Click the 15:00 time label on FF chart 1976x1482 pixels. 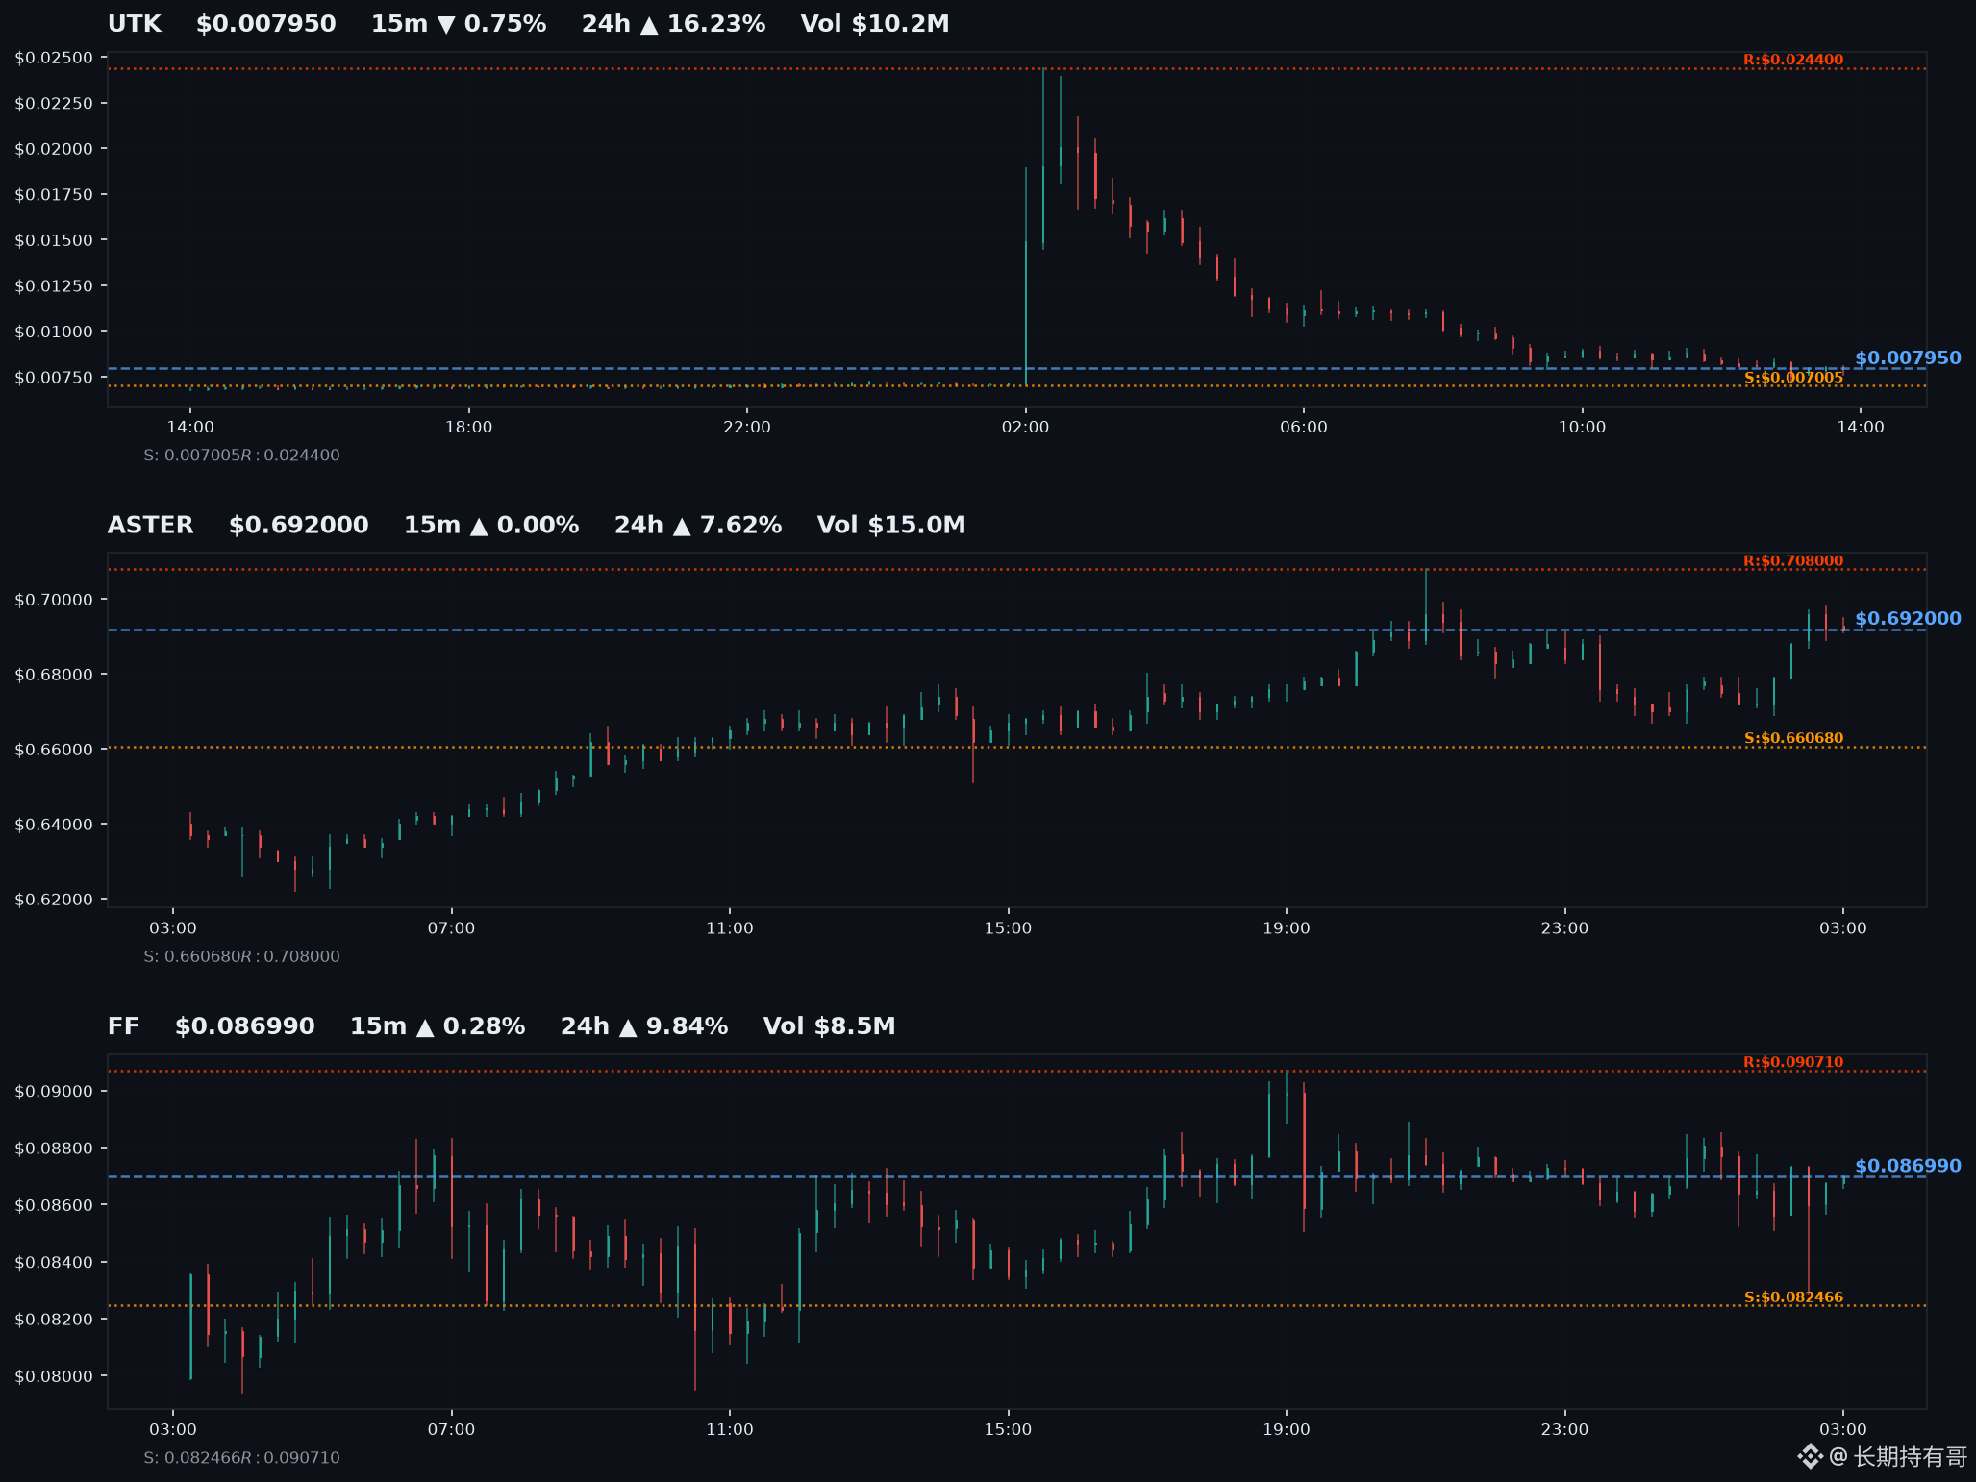1008,1430
